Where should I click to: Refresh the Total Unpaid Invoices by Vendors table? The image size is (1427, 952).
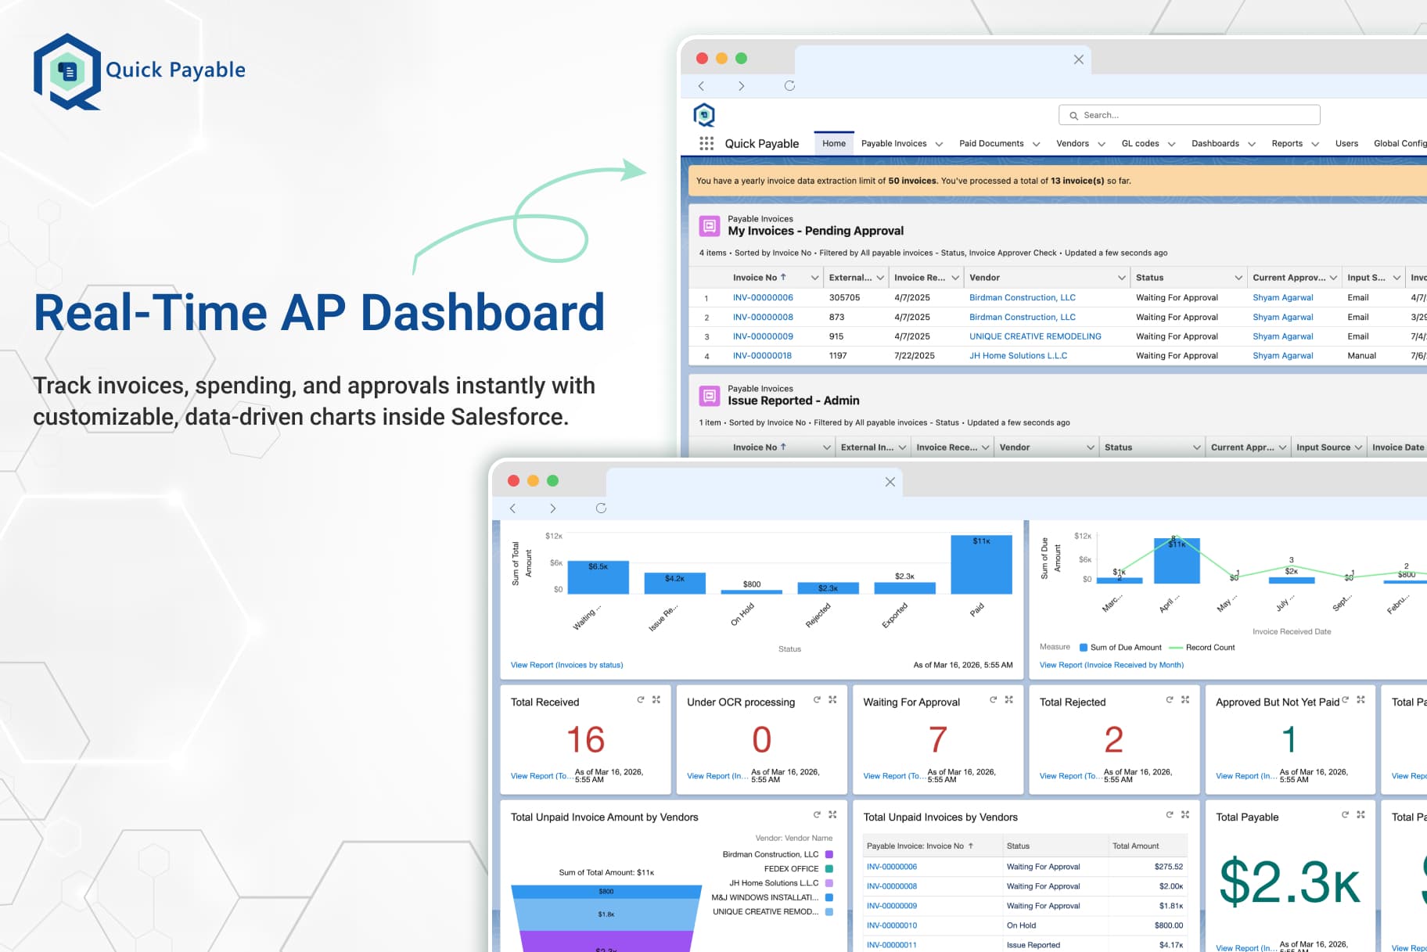click(x=1170, y=815)
